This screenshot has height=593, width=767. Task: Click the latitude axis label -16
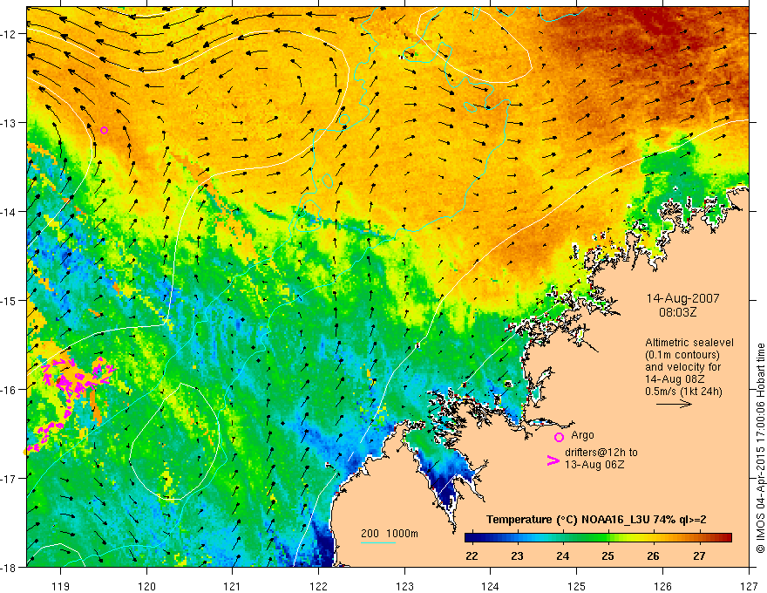click(x=9, y=390)
